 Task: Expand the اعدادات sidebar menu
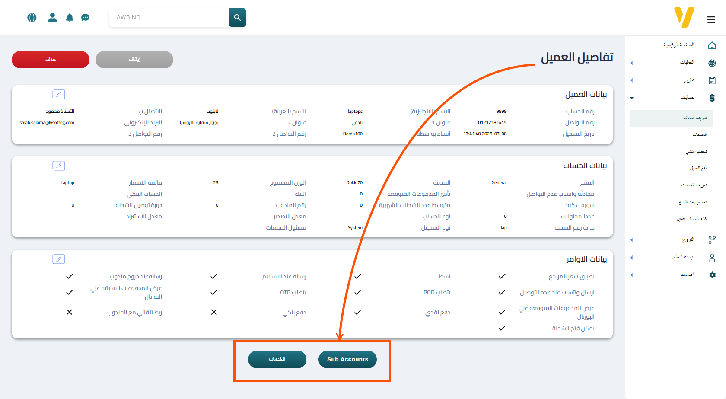tap(687, 275)
